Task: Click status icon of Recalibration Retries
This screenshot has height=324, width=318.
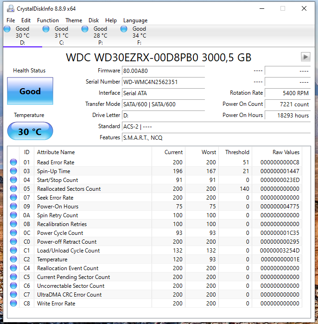Action: (x=13, y=224)
